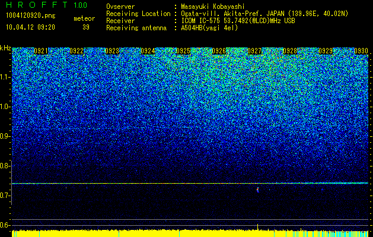
Task: Click the 'Receiver' field label
Action: click(120, 21)
